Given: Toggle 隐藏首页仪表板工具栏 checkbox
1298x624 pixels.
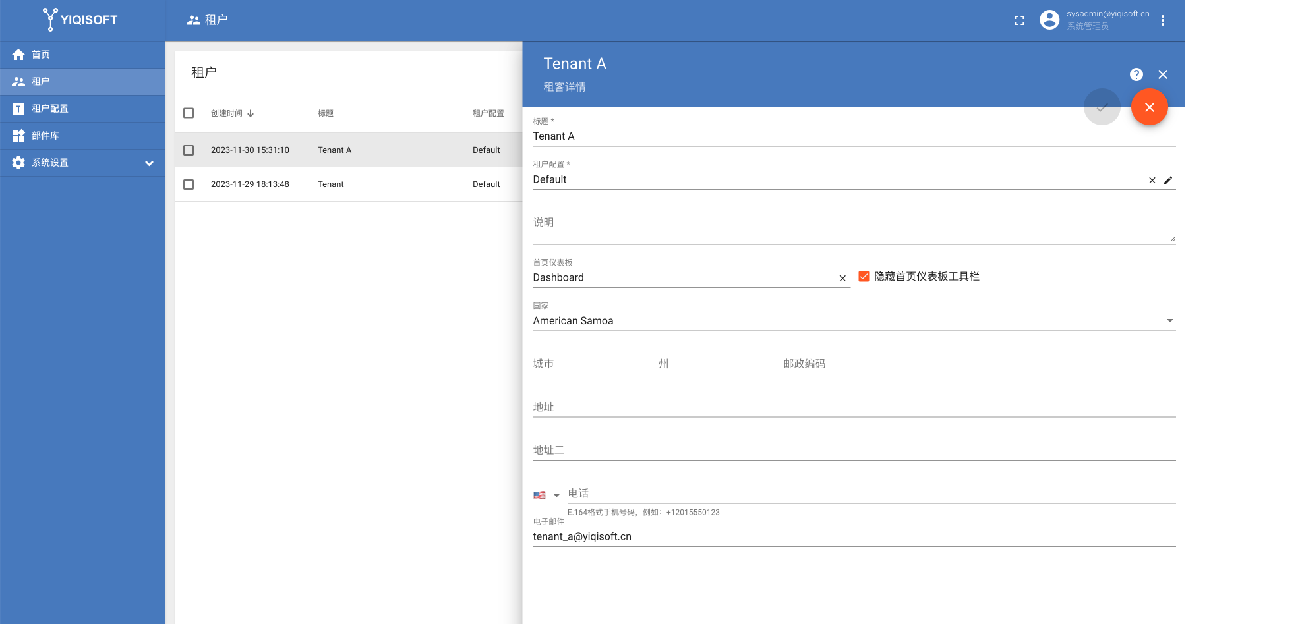Looking at the screenshot, I should 864,277.
